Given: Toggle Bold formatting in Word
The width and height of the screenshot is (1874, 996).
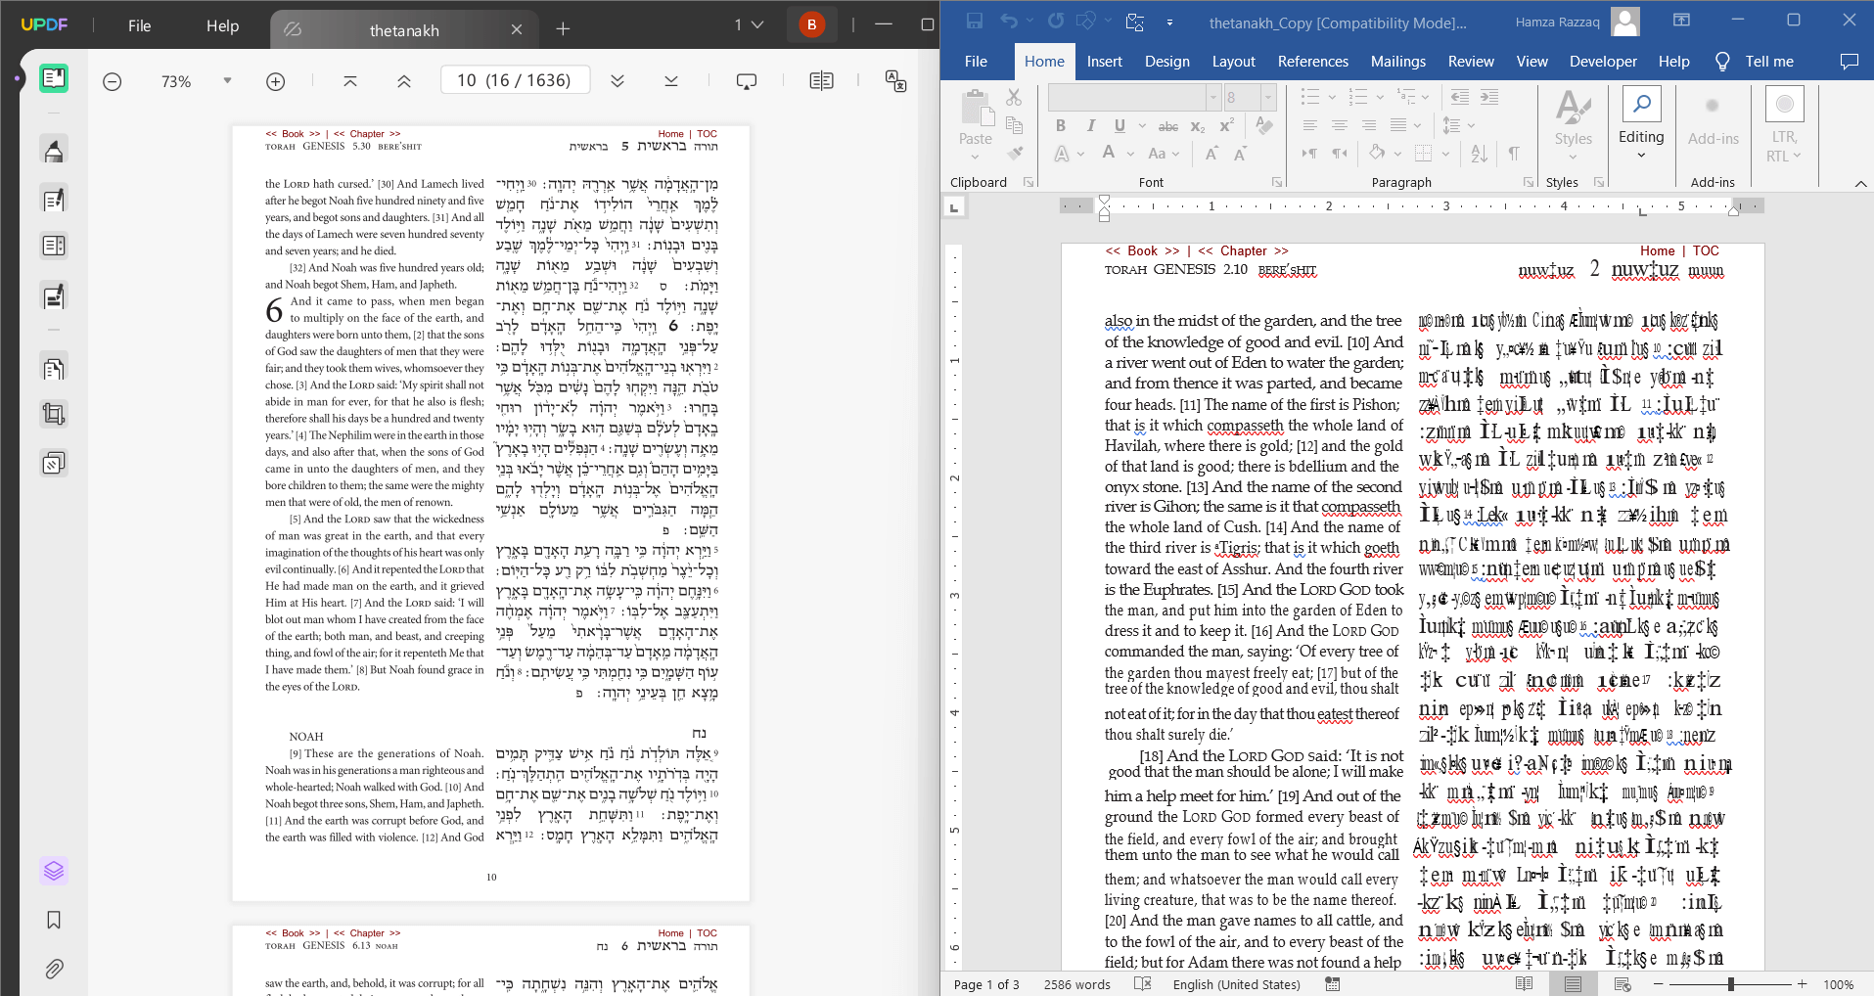Looking at the screenshot, I should tap(1060, 125).
